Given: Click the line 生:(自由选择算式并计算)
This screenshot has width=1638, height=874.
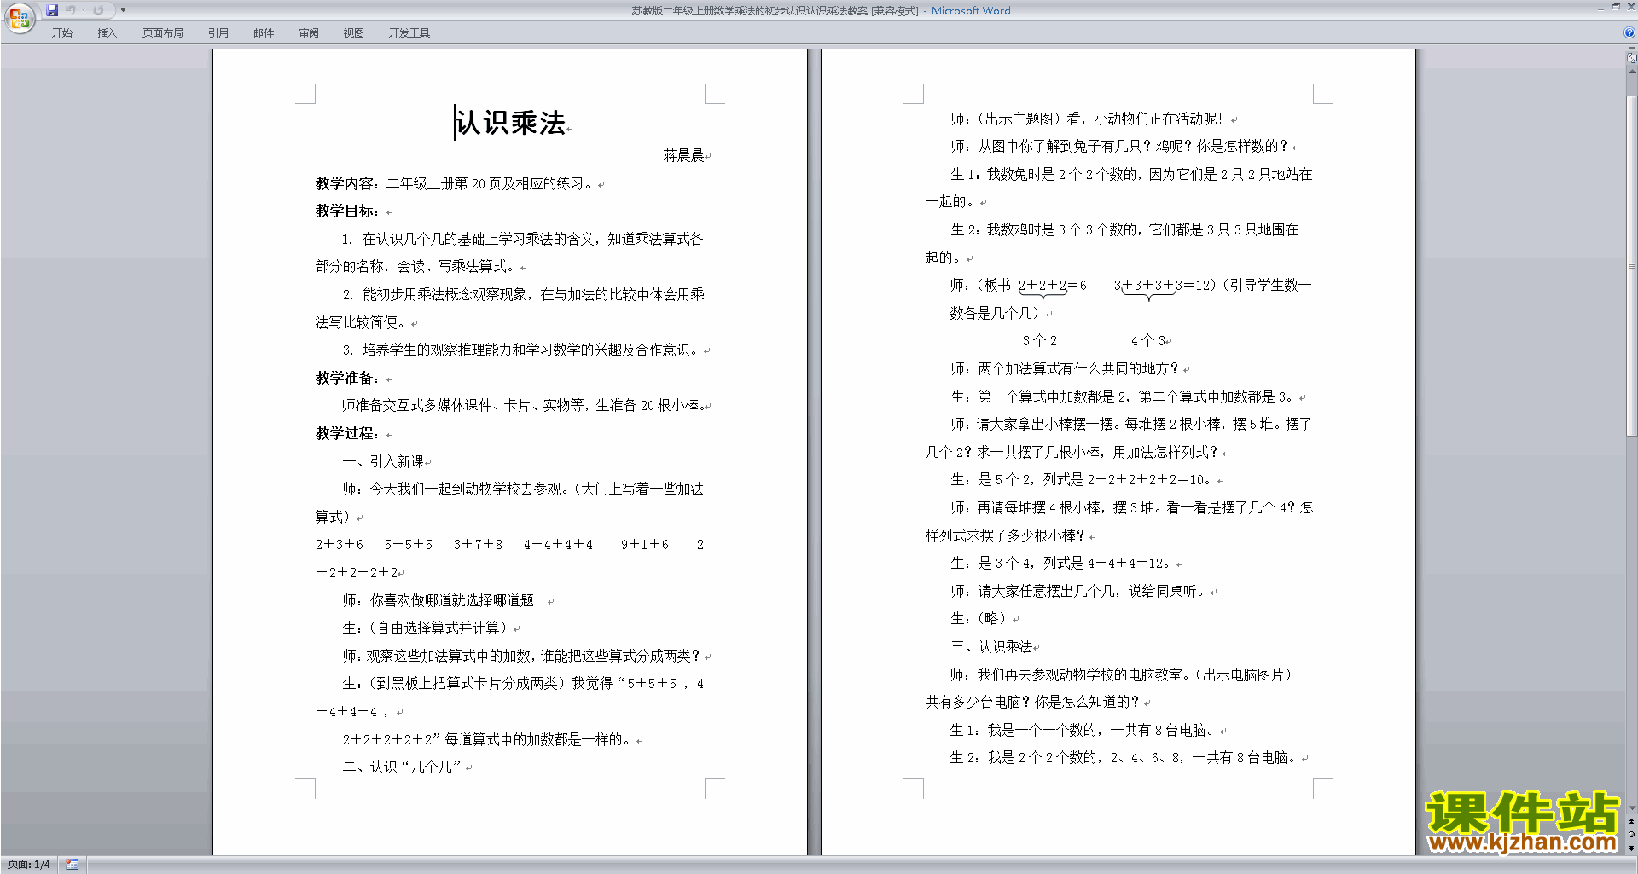Looking at the screenshot, I should pos(425,628).
